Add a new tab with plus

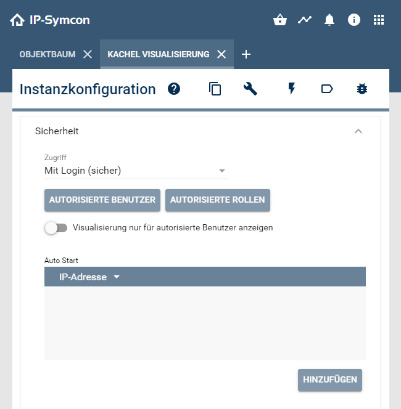point(246,54)
